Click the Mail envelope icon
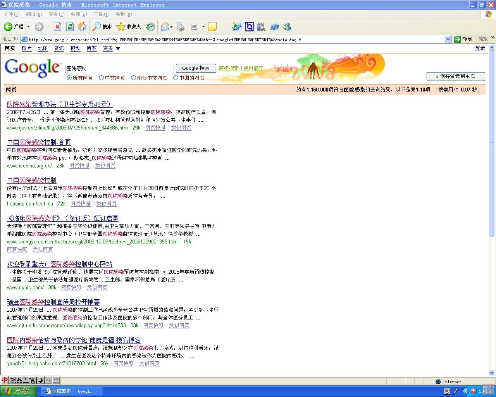The width and height of the screenshot is (496, 397). pos(165,27)
